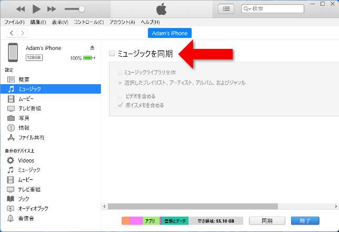Open 着信音 ringtones on device
This screenshot has height=232, width=339.
click(x=51, y=218)
